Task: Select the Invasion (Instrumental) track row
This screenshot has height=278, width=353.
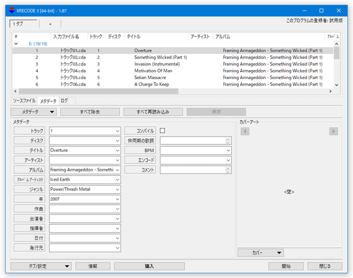Action: 173,64
